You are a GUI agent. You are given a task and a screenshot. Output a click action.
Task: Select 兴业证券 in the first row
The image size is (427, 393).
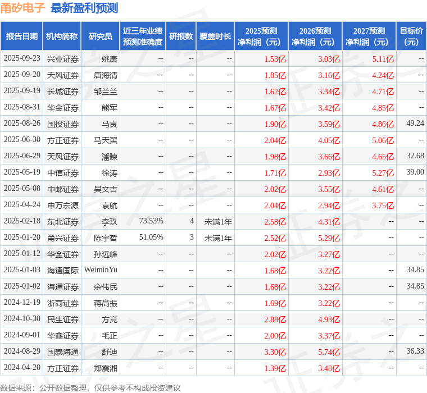point(63,59)
